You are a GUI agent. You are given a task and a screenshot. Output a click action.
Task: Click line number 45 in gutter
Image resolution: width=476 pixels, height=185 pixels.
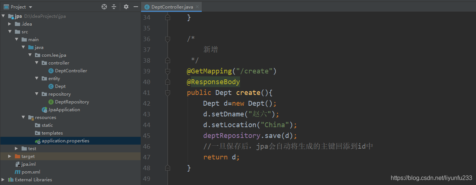(x=147, y=136)
